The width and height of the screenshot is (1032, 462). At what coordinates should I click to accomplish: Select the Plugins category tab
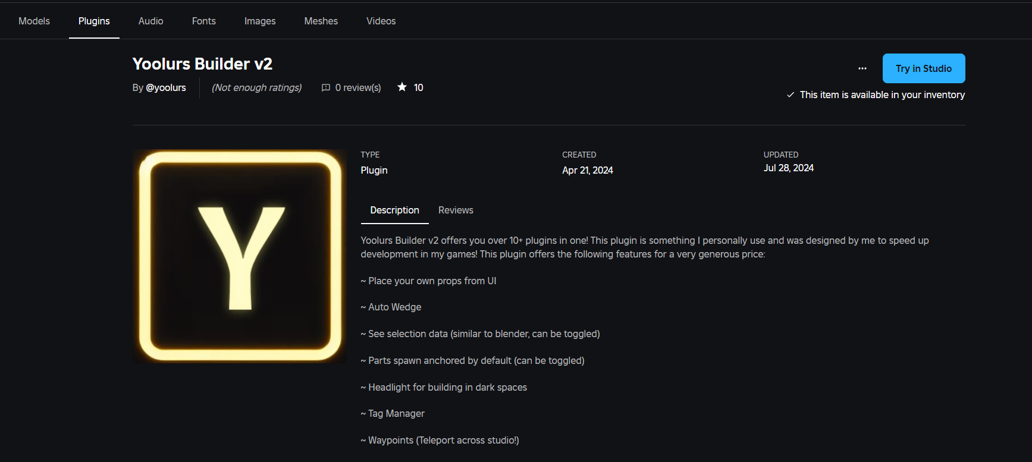point(94,21)
